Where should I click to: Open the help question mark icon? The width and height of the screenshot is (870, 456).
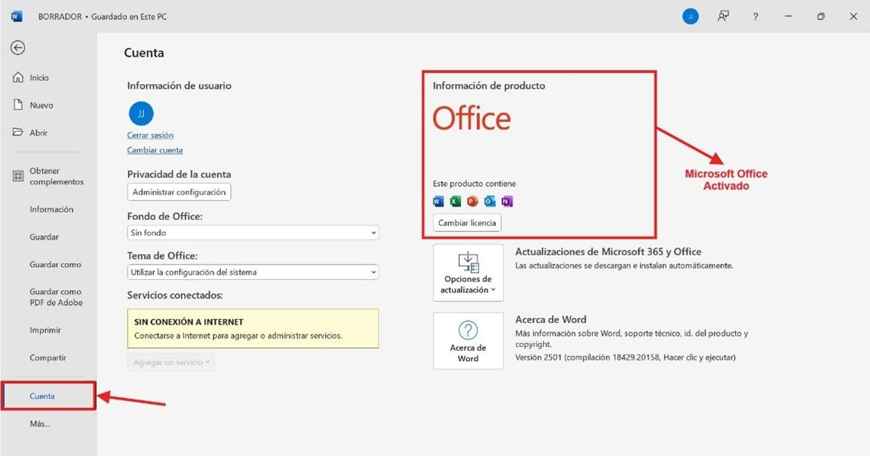[x=755, y=17]
